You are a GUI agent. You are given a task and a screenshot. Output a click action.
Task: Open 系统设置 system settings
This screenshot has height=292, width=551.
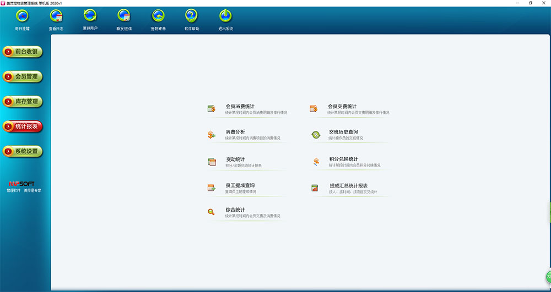pyautogui.click(x=23, y=151)
